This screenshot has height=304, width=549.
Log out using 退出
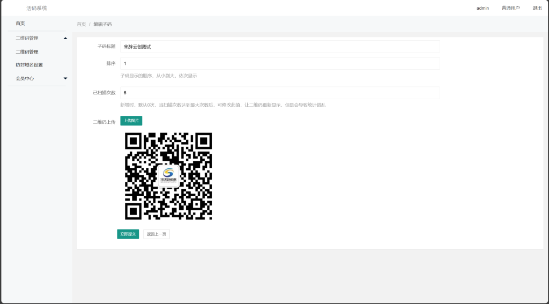pos(537,8)
